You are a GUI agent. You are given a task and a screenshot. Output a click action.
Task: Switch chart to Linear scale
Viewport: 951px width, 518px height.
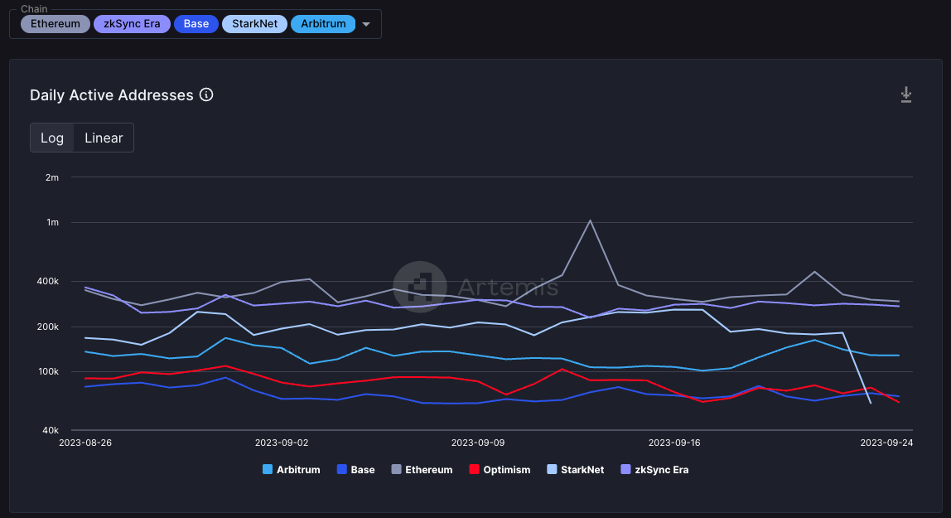click(x=104, y=138)
